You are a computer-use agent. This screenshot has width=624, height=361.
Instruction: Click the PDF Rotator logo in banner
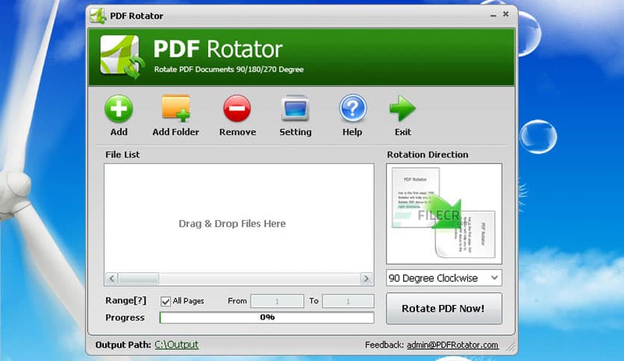tap(122, 57)
